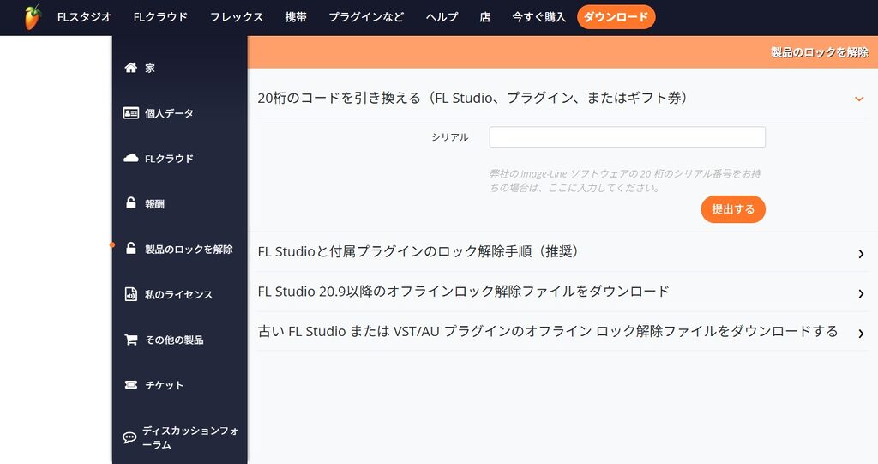Select フレックス in the top navigation

pos(237,17)
